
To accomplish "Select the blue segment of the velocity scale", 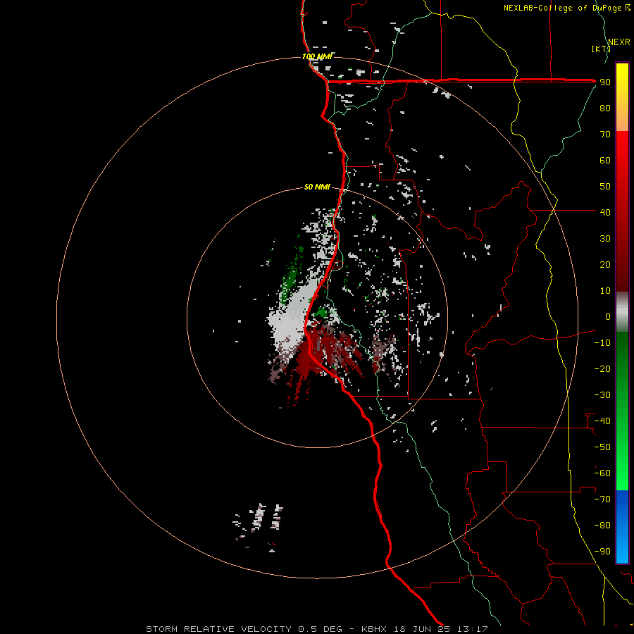I will pos(622,527).
